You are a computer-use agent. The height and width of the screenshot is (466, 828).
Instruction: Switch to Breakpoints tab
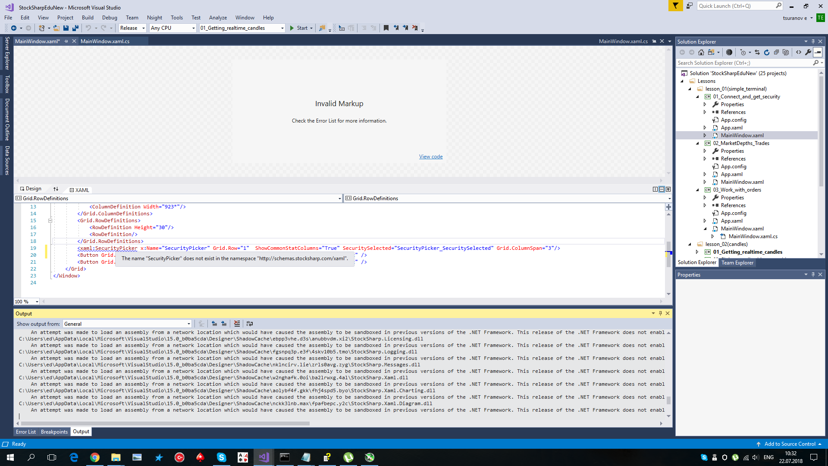54,432
